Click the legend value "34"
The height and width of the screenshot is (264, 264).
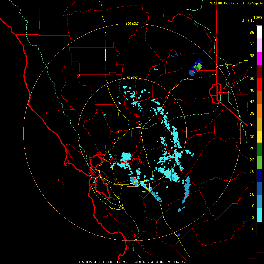(x=252, y=125)
